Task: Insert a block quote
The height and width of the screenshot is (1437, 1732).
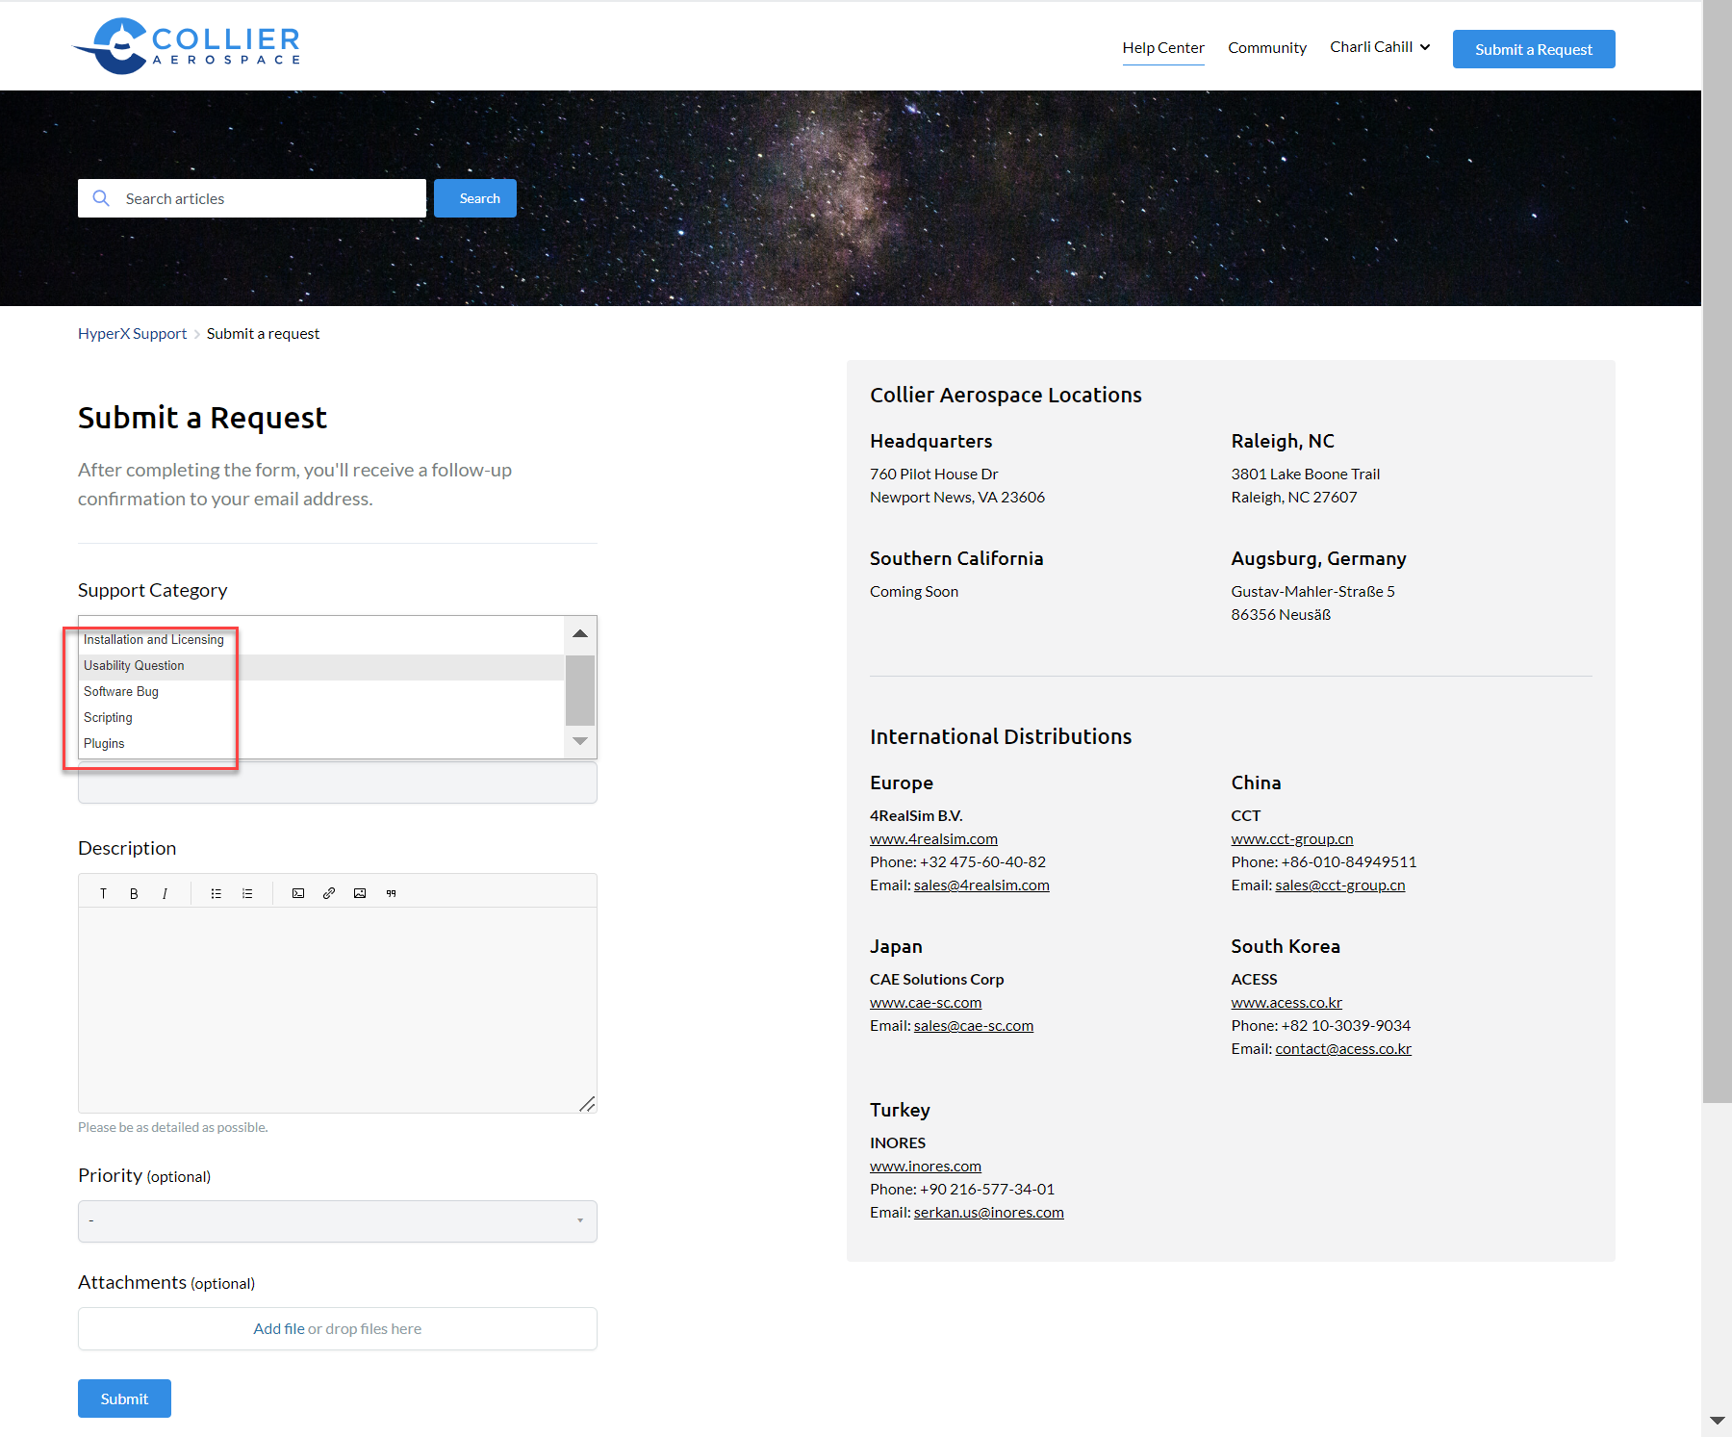Action: (391, 893)
